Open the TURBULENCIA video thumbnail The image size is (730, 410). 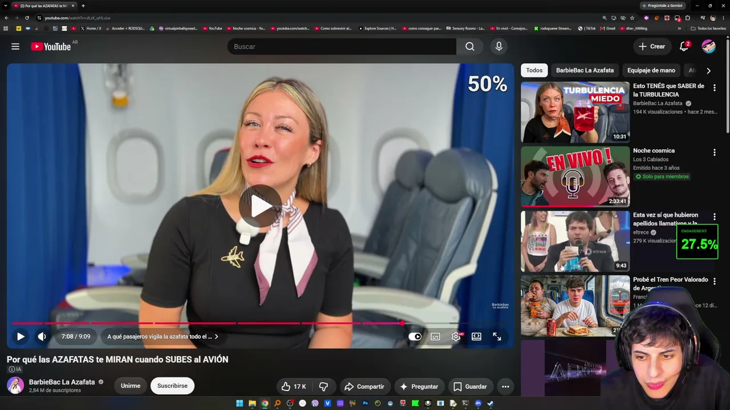point(575,112)
